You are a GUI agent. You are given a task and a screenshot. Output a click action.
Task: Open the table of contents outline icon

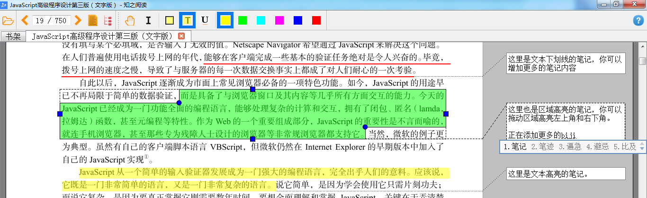[x=108, y=20]
